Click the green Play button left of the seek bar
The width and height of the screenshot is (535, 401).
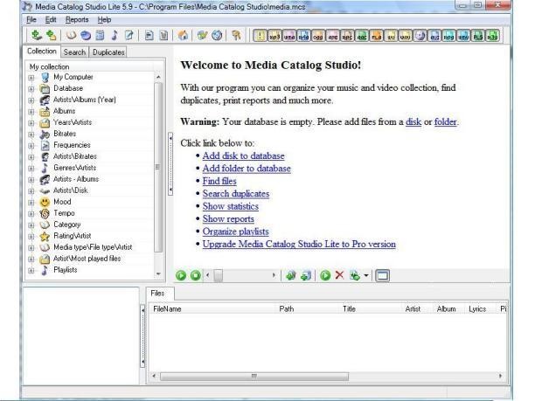pos(181,275)
